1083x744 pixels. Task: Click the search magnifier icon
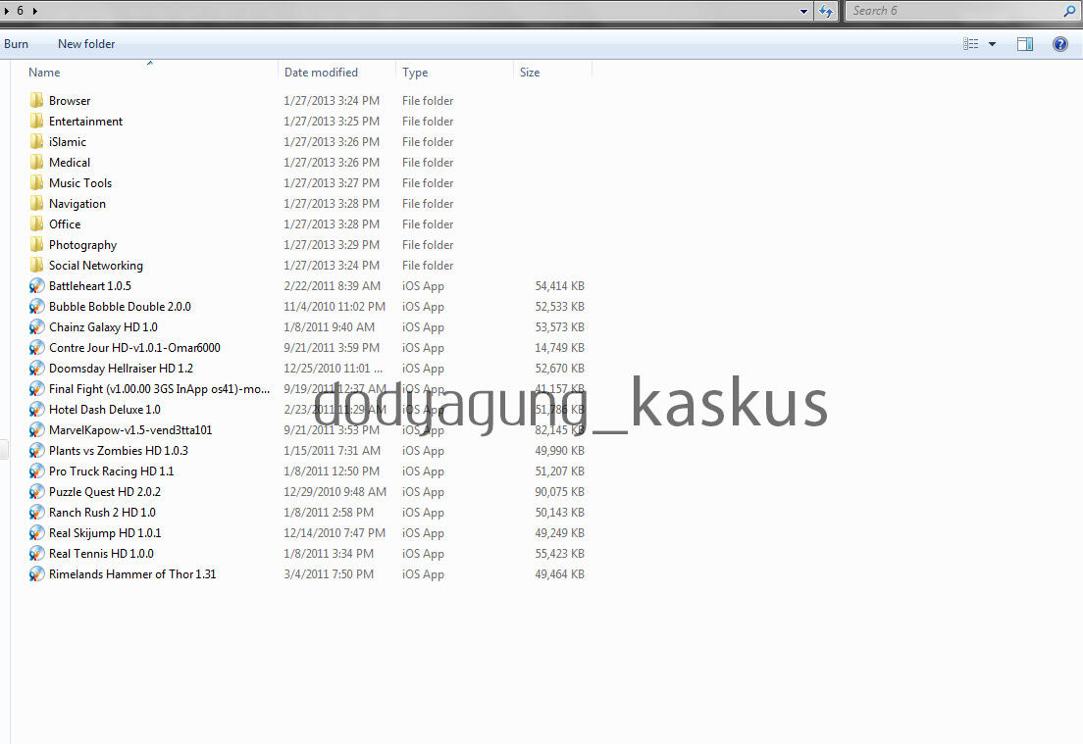1070,11
